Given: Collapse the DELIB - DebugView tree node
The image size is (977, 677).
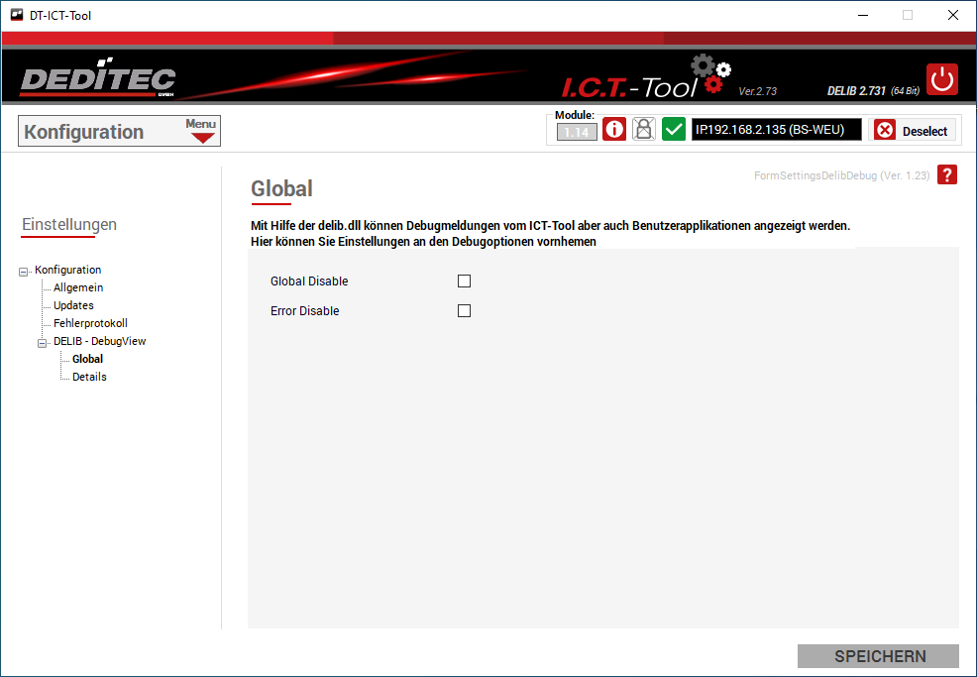Looking at the screenshot, I should 43,342.
